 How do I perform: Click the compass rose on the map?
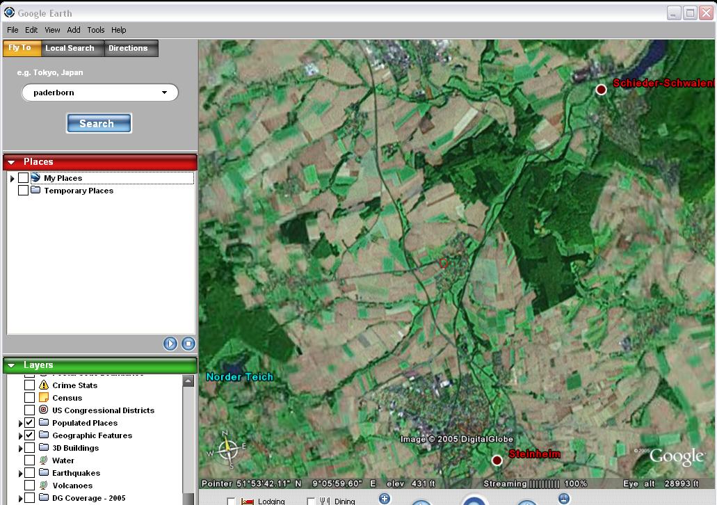[227, 450]
